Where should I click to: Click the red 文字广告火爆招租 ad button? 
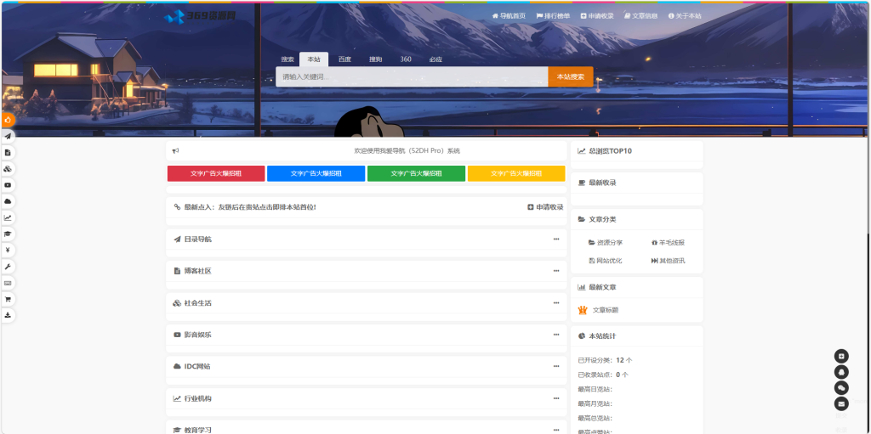coord(216,173)
